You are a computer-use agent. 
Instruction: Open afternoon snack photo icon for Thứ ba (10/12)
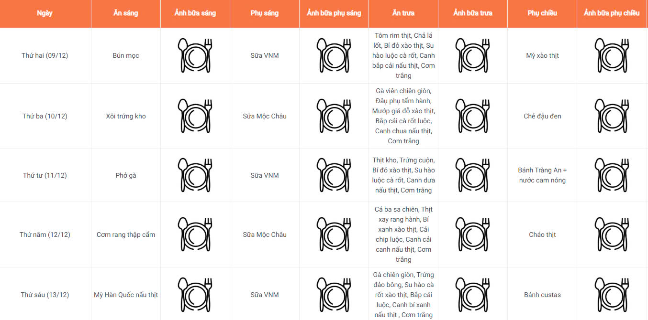(x=612, y=116)
